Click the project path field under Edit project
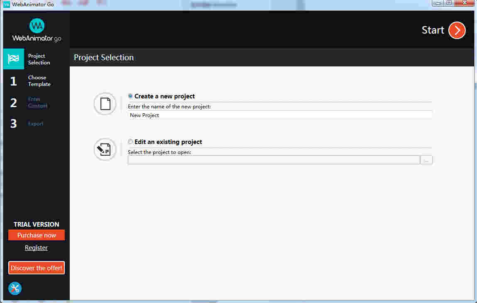 [x=274, y=159]
